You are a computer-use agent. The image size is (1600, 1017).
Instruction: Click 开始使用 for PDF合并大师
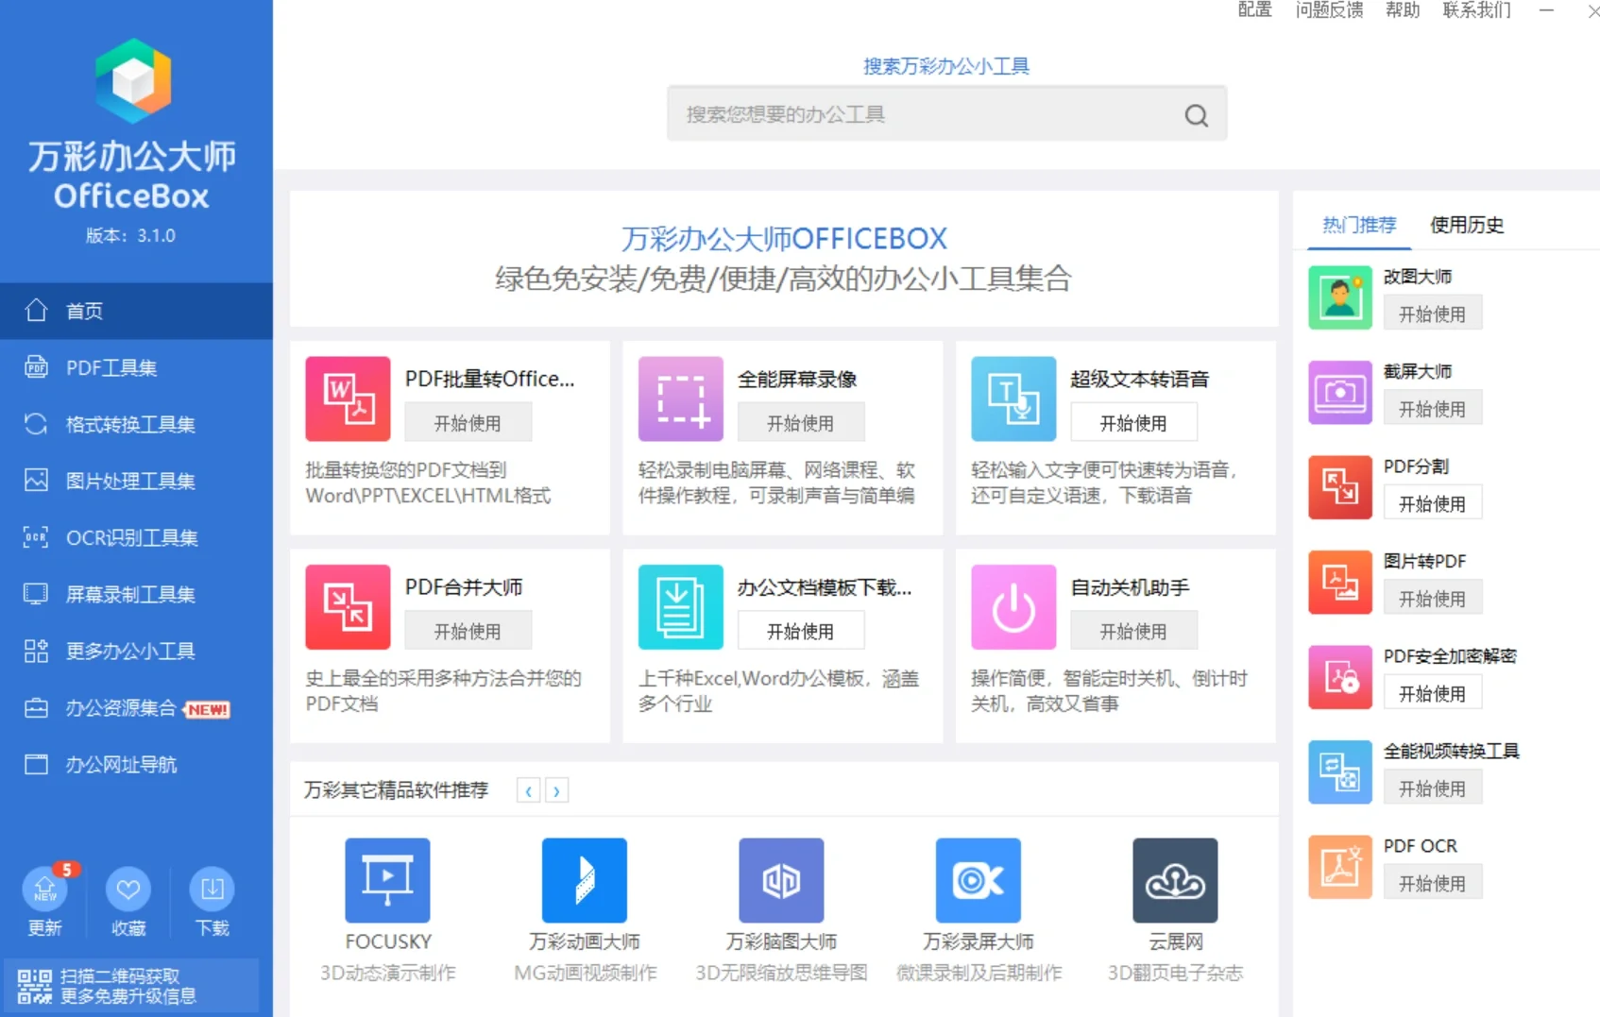[x=468, y=630]
